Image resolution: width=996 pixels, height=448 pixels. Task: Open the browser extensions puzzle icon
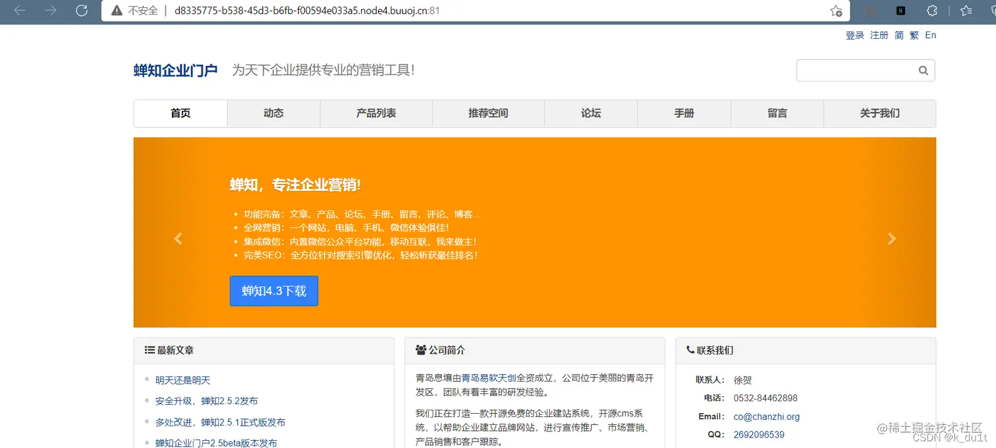click(931, 11)
